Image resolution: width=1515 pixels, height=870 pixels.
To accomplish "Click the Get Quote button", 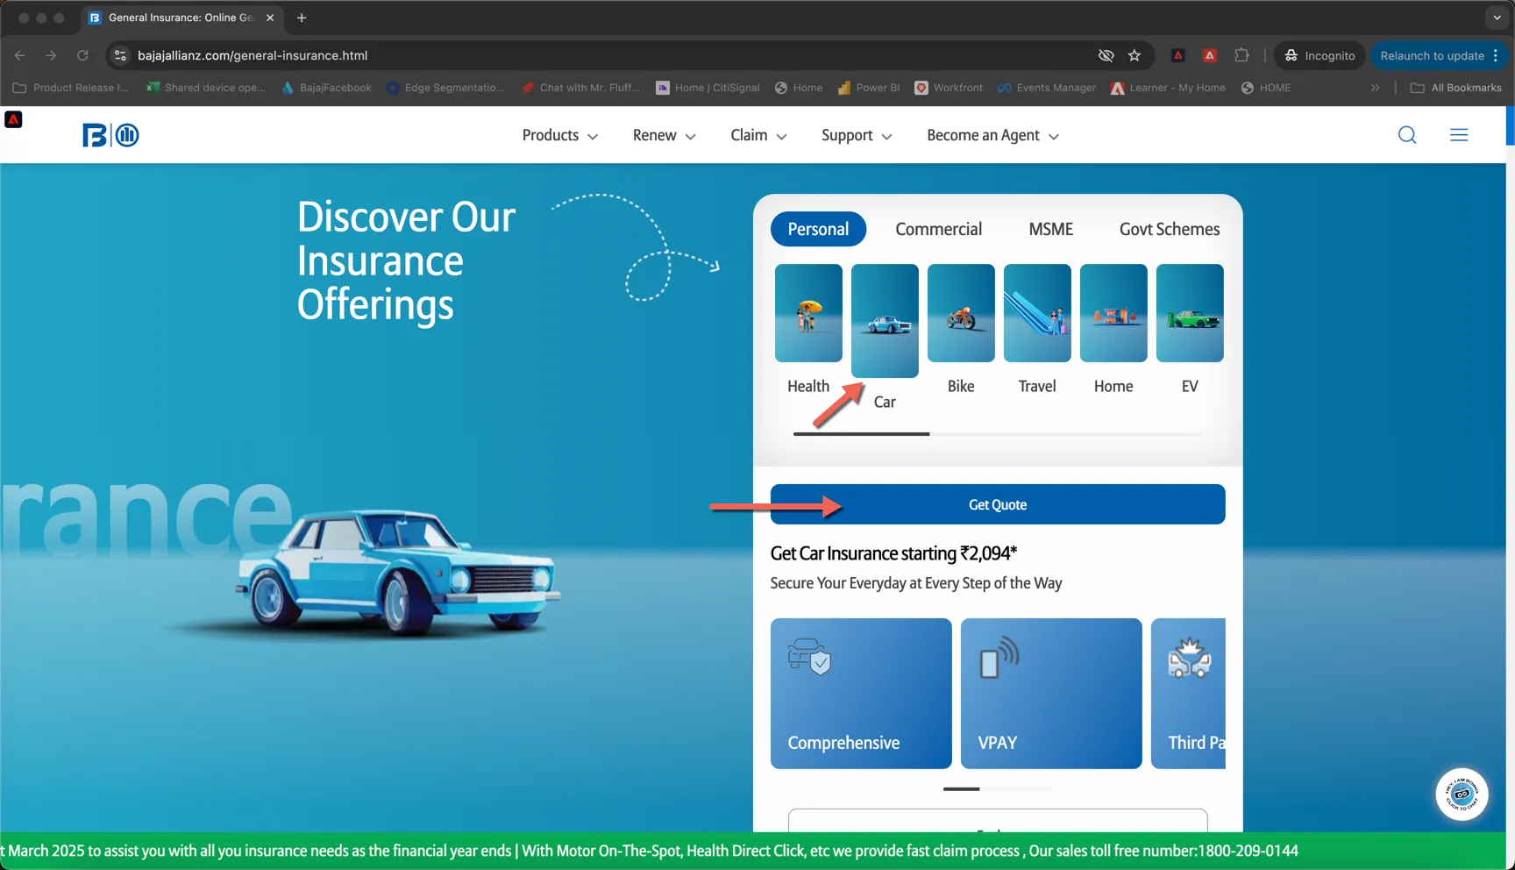I will tap(998, 504).
